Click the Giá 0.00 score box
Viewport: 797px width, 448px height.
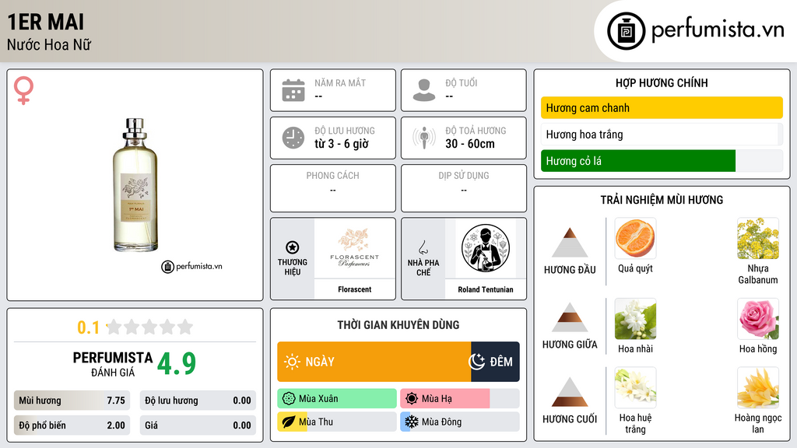198,425
